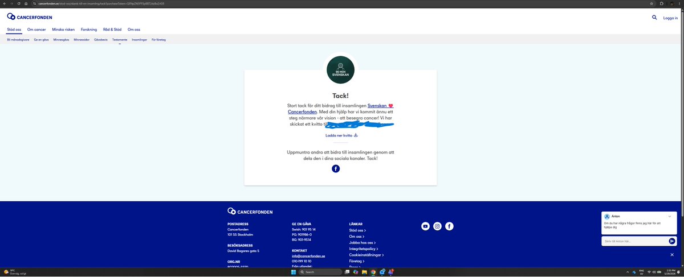Screen dimensions: 684x277
Task: Click the browser back arrow
Action: point(3,3)
